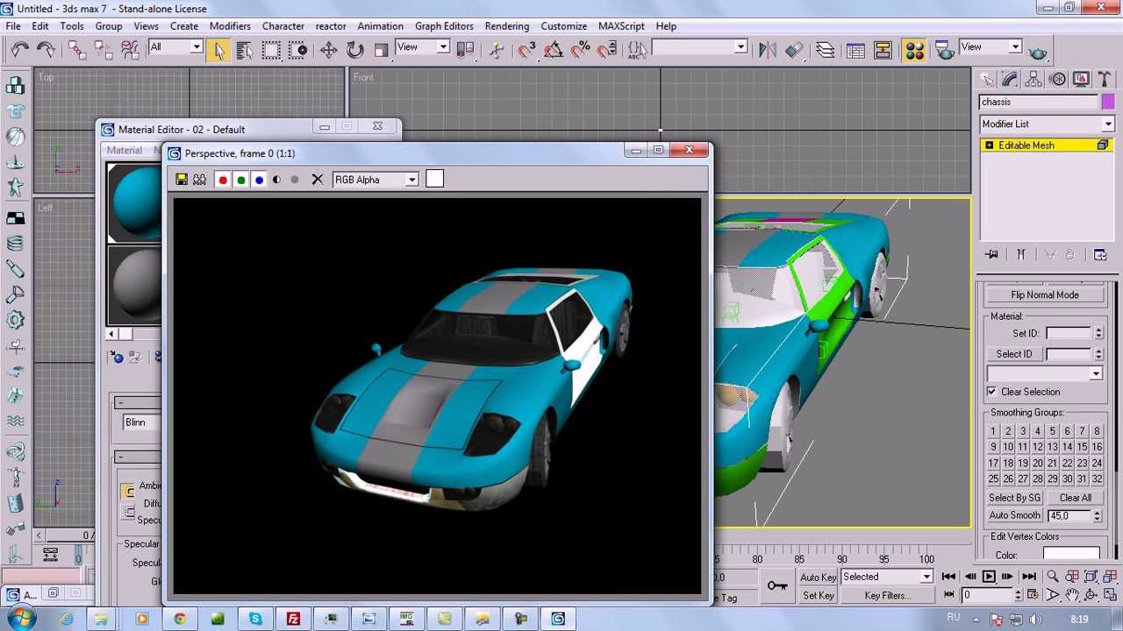Click the Mirror Selected Objects icon

click(x=768, y=50)
